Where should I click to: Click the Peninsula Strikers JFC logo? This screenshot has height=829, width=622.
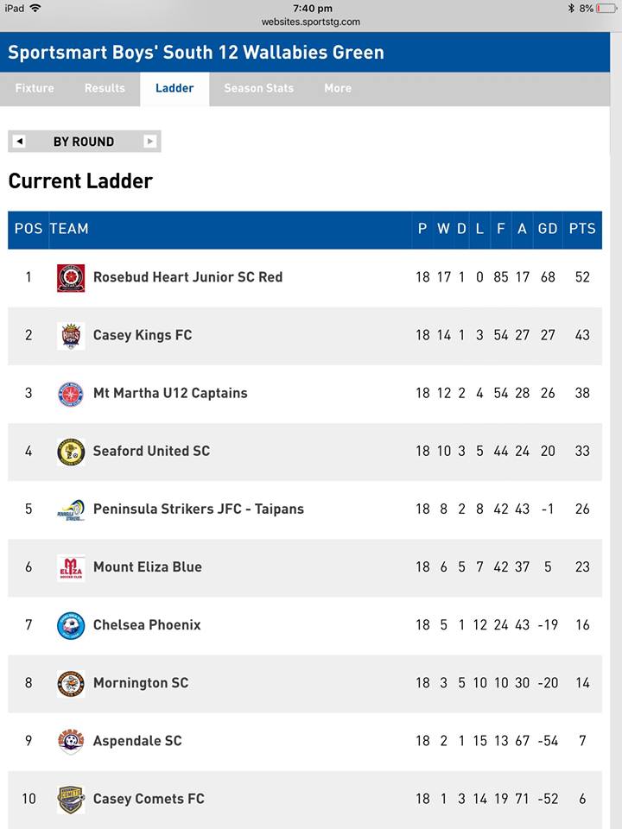71,509
